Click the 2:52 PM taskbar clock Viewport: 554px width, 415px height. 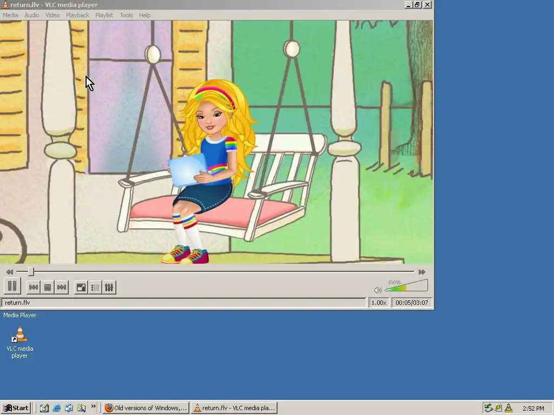click(x=533, y=409)
